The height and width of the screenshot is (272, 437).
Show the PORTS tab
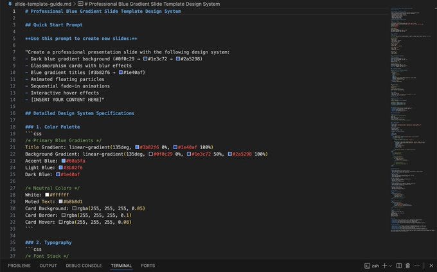(148, 266)
